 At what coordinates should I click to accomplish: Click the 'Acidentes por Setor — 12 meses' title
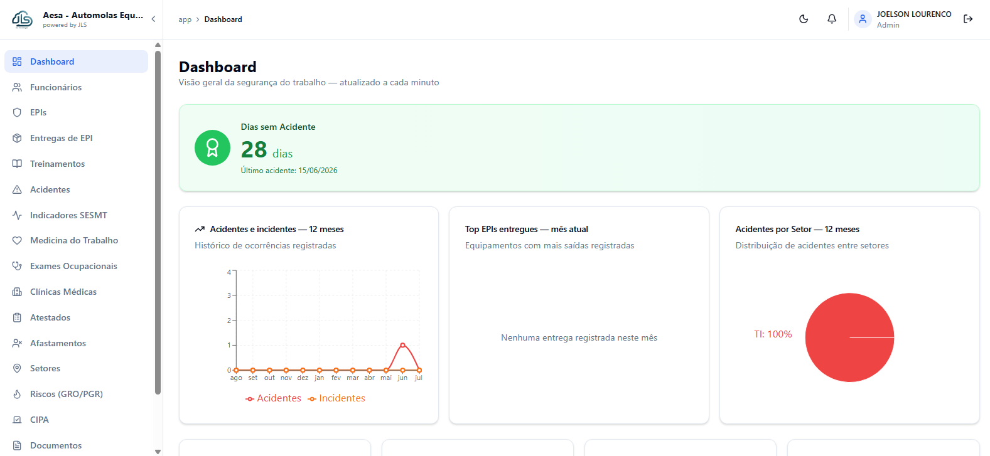[797, 229]
